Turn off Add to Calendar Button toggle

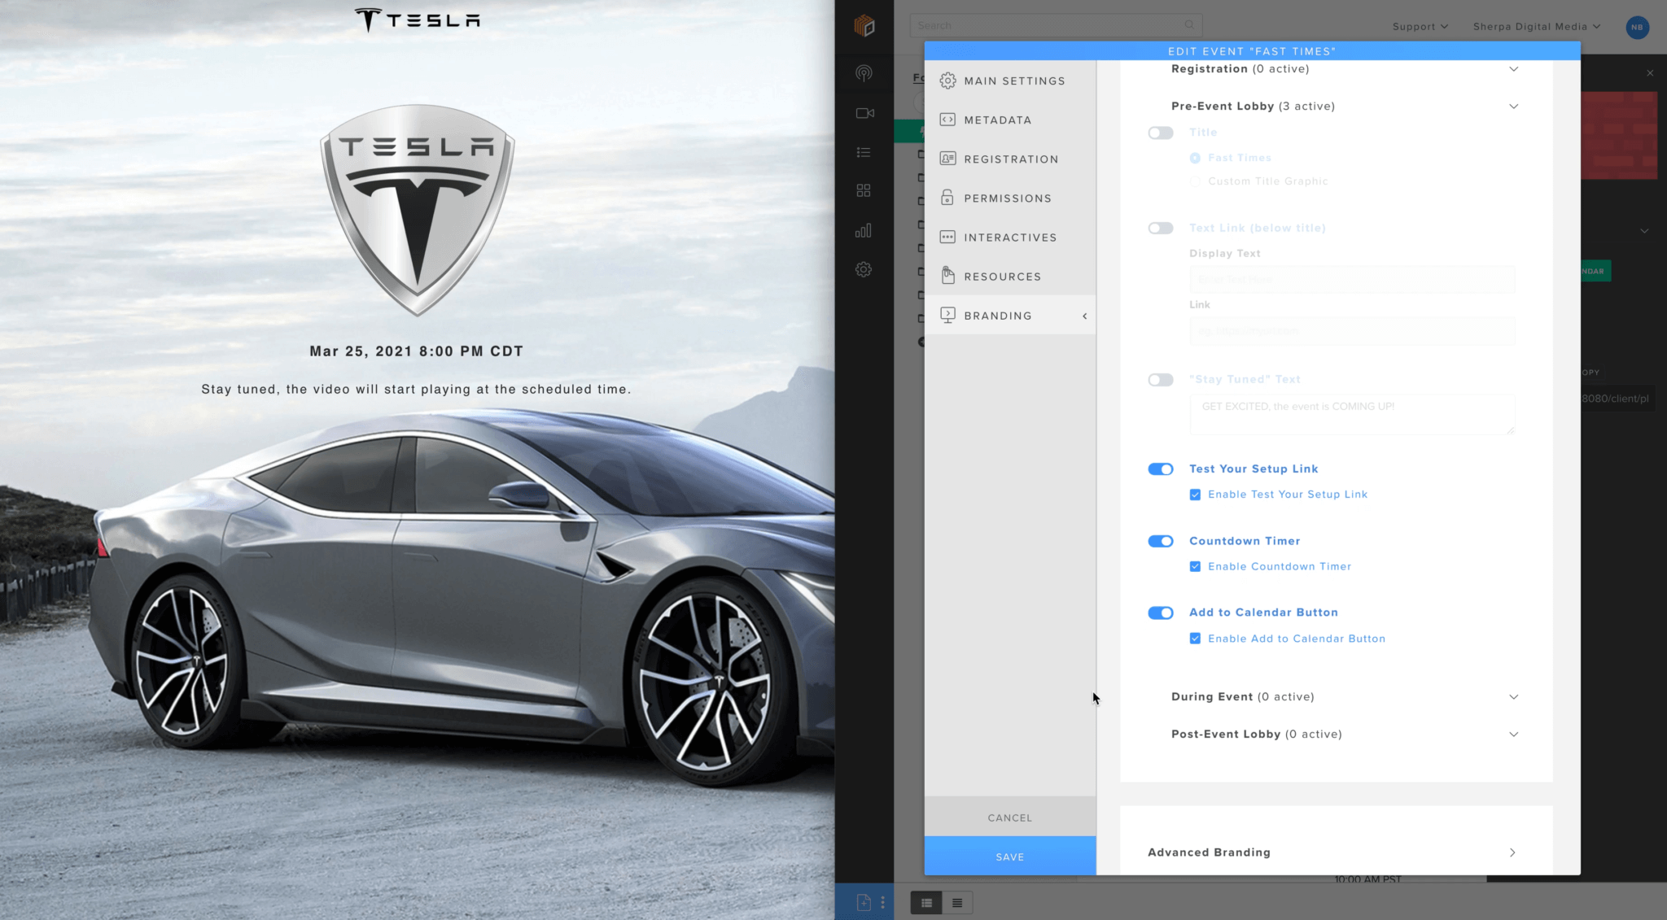tap(1161, 613)
